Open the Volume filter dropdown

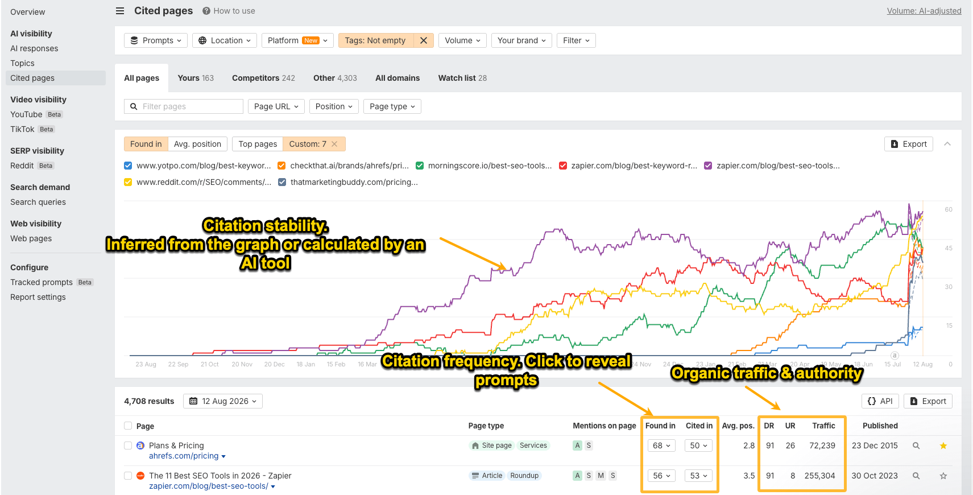(462, 40)
